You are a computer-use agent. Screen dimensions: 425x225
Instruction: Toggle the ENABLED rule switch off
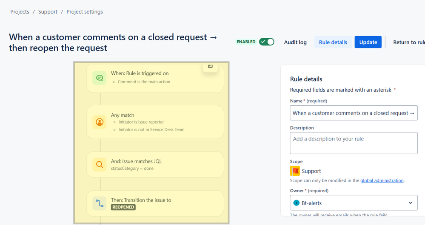(x=267, y=42)
